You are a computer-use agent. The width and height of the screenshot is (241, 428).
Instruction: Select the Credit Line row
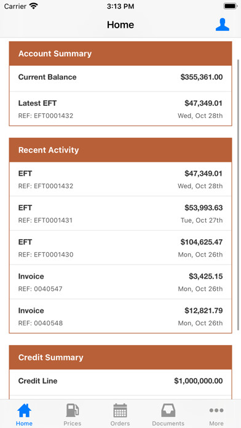120,382
